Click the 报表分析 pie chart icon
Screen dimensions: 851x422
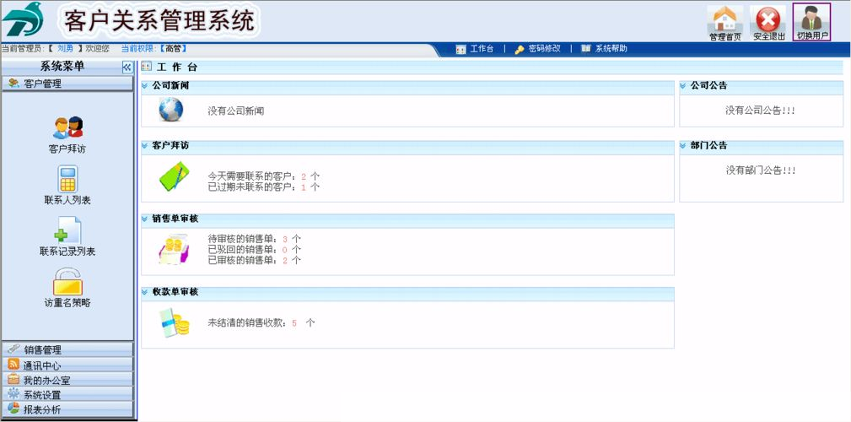tap(13, 408)
